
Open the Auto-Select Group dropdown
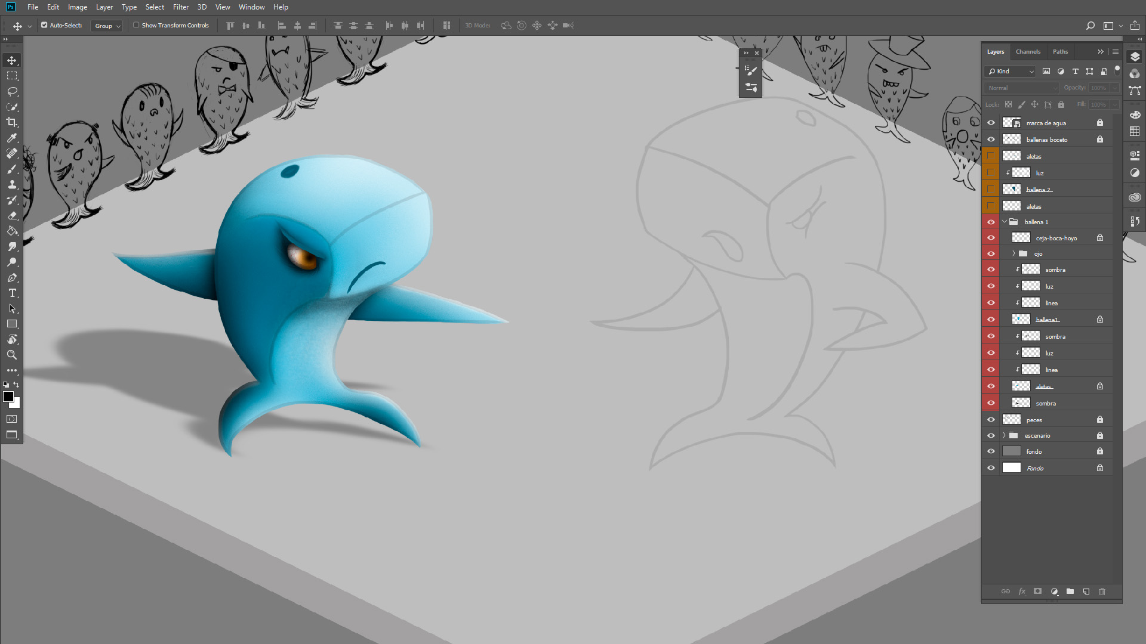(107, 26)
